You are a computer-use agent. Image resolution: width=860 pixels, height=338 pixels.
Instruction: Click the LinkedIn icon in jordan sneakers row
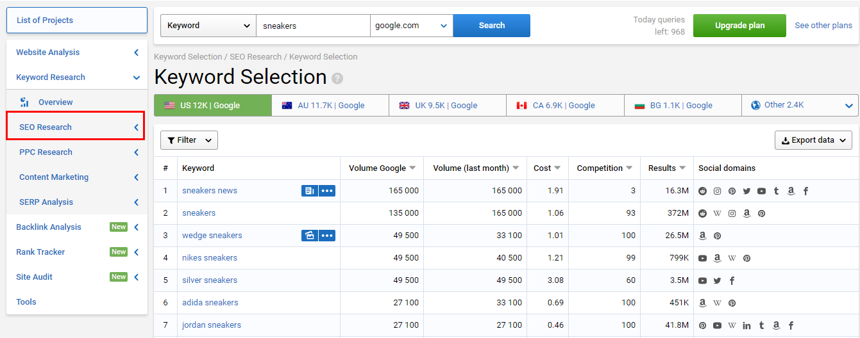[x=746, y=325]
